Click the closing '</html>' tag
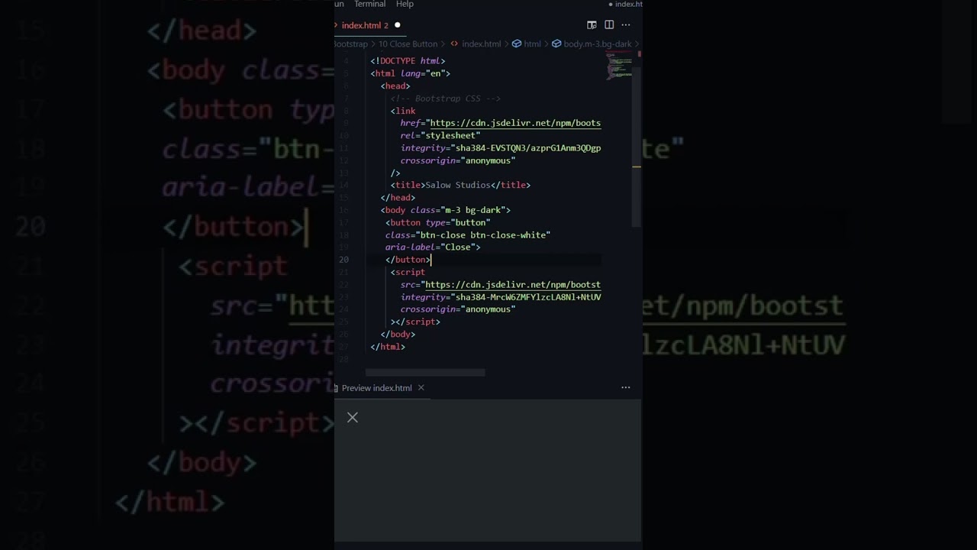 (x=388, y=347)
